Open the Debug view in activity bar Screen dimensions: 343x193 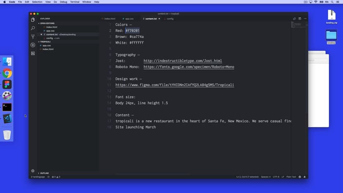(x=33, y=45)
